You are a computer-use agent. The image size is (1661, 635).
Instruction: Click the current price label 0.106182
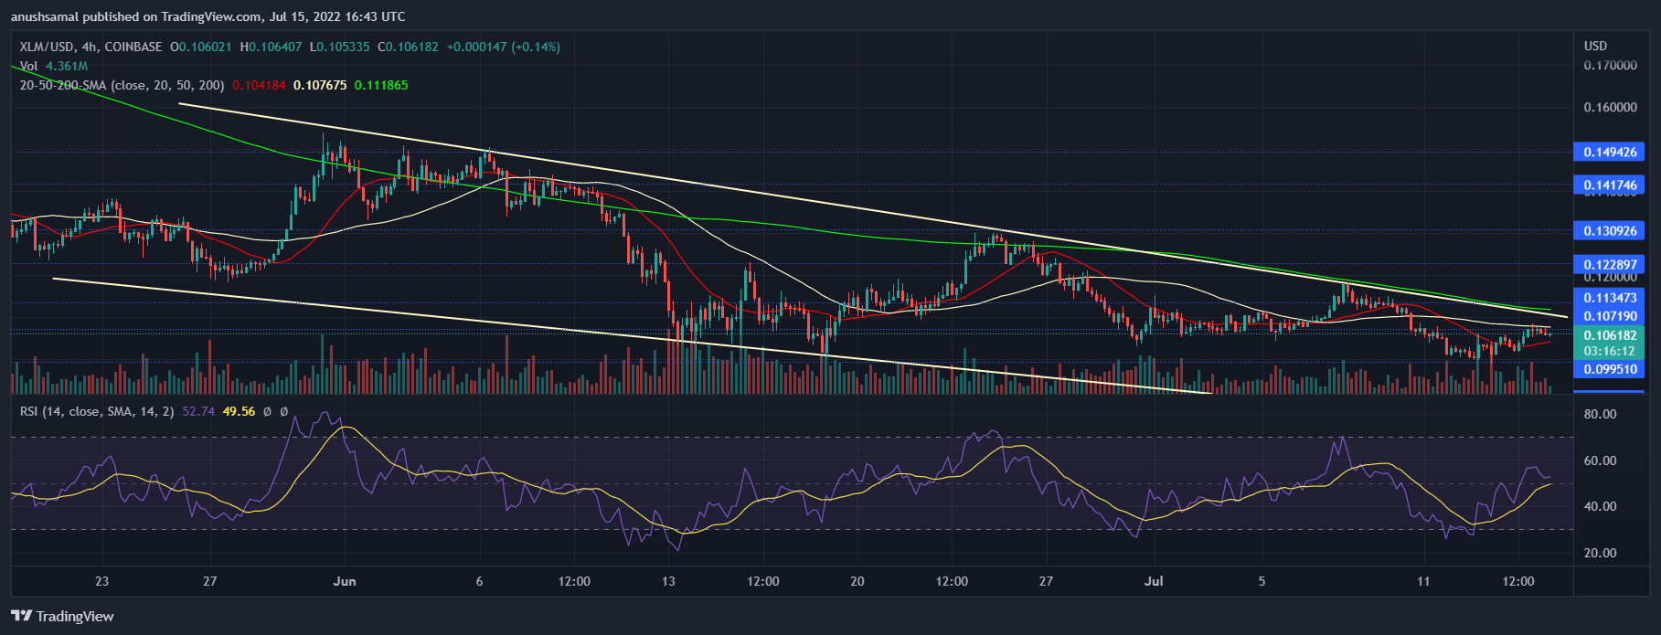tap(1609, 335)
